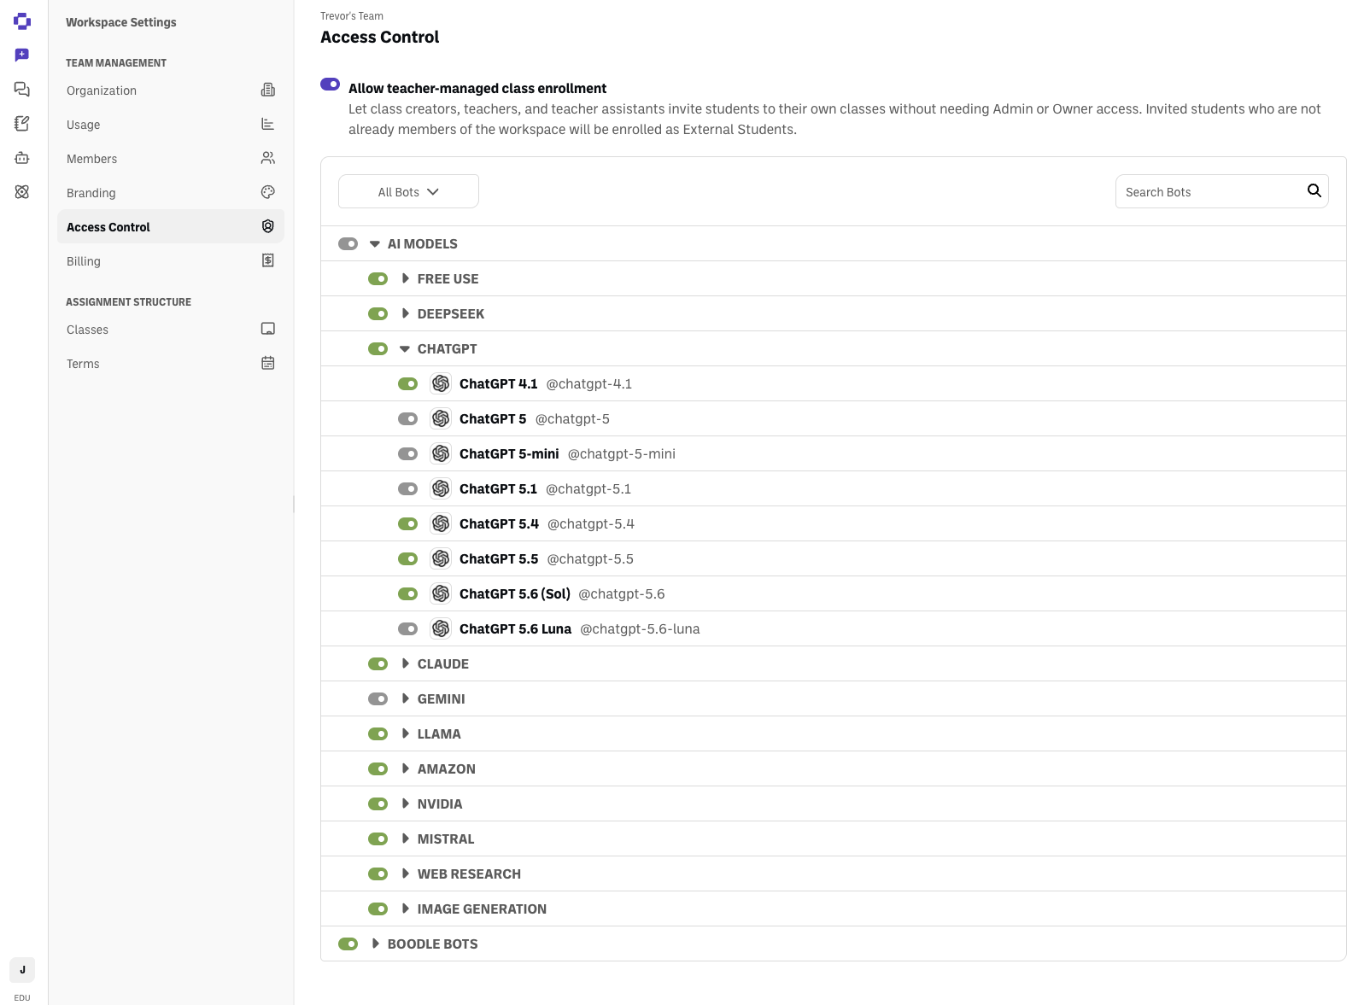Screen dimensions: 1364x1005
Task: Turn off the FREE USE toggle
Action: point(378,278)
